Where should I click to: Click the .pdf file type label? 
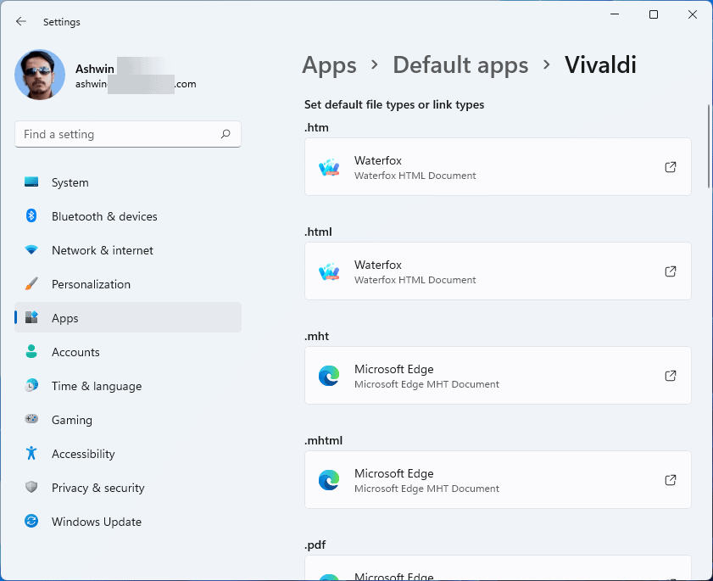(x=315, y=545)
